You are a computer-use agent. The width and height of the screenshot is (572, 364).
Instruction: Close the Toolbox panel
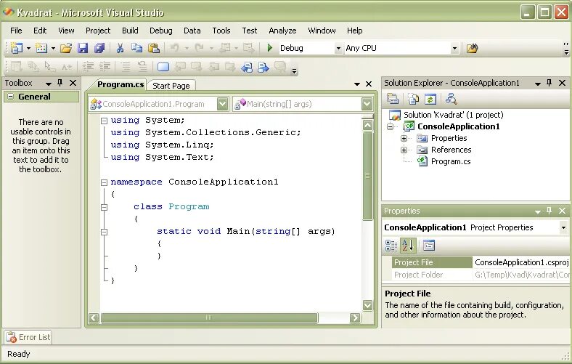(73, 83)
